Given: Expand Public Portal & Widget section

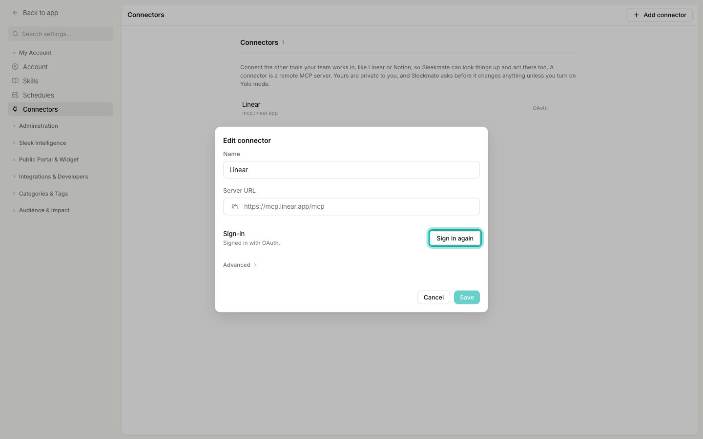Looking at the screenshot, I should (45, 160).
